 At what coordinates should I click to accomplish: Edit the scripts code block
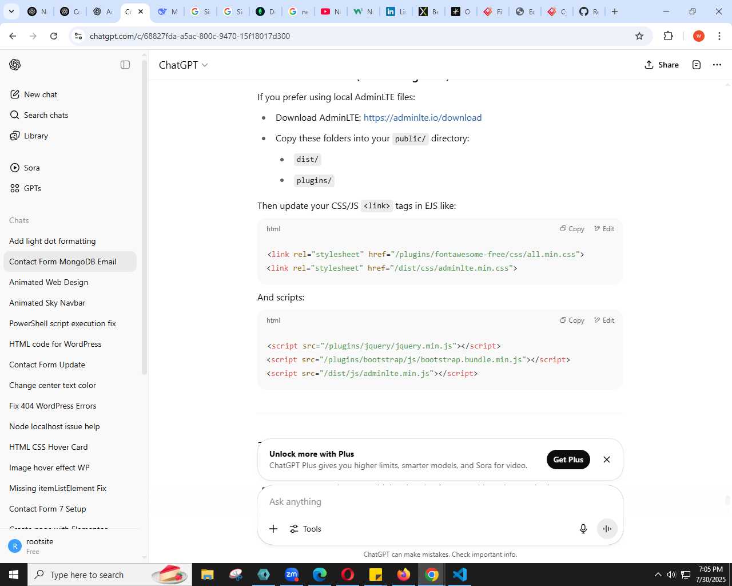pos(604,320)
